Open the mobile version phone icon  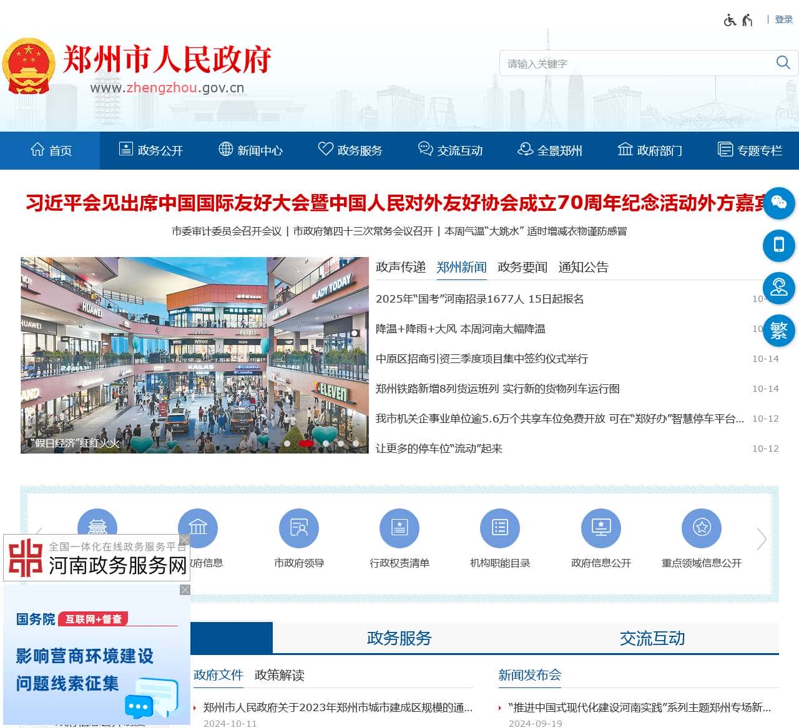click(x=778, y=246)
